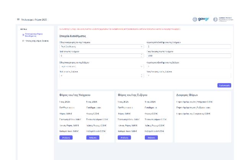Increase the spouse's children count with the stepper
The width and height of the screenshot is (248, 160).
141,74
